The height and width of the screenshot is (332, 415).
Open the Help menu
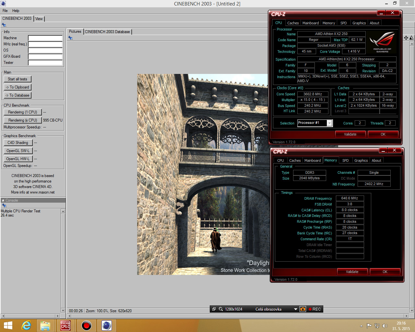(16, 11)
